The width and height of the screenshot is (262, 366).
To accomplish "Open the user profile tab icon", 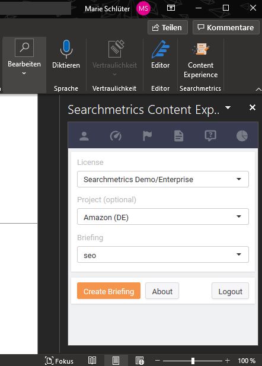I will pyautogui.click(x=84, y=136).
